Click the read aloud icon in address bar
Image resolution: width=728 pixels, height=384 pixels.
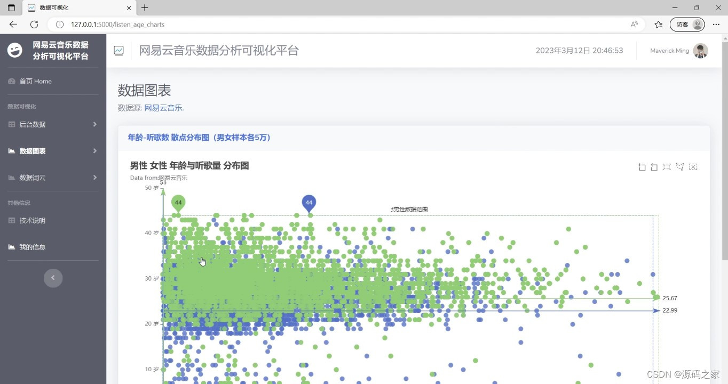pyautogui.click(x=634, y=24)
